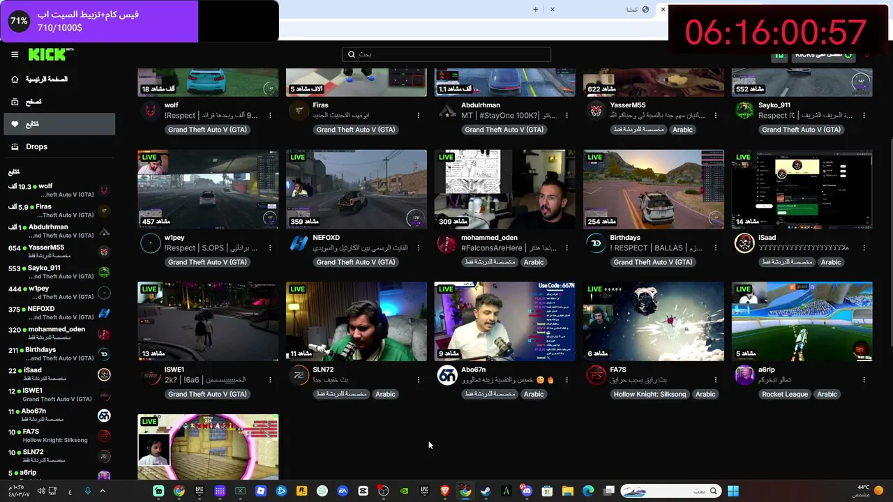893x502 pixels.
Task: Open the mohammed_oden live stream thumbnail
Action: [x=505, y=189]
